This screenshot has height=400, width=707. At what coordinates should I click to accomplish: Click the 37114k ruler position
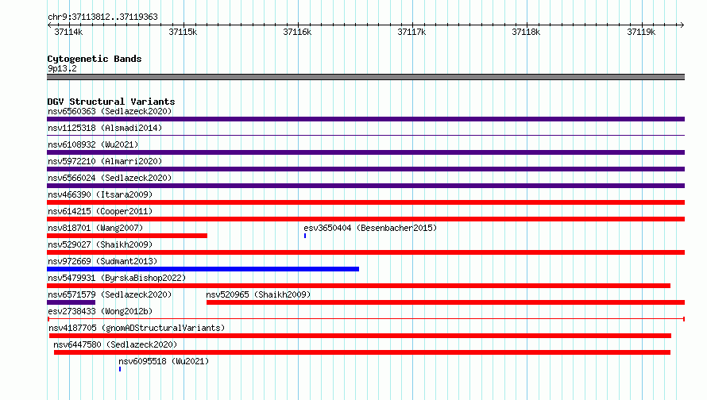68,32
